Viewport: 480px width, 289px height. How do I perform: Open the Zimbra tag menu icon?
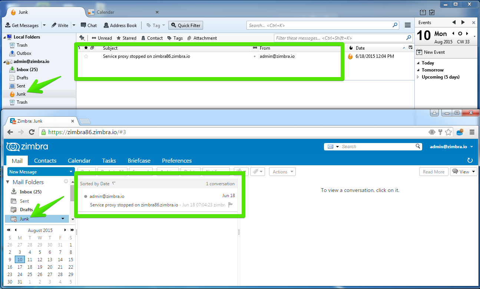(257, 172)
